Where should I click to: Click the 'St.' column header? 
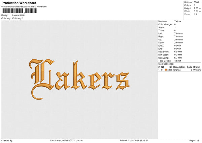pos(171,67)
